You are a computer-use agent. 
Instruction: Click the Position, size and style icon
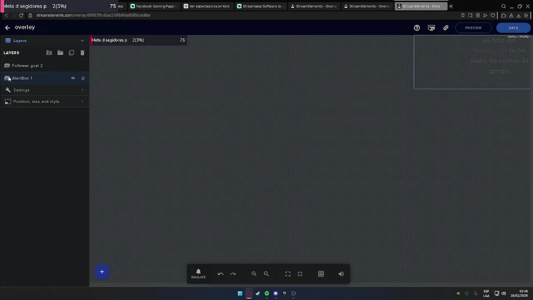8,102
